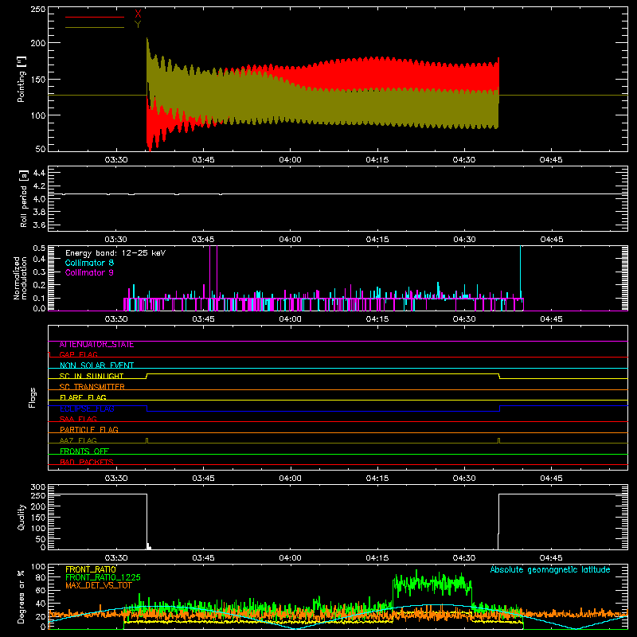
Task: Click the BAD_PACKETS flag label
Action: pos(87,462)
